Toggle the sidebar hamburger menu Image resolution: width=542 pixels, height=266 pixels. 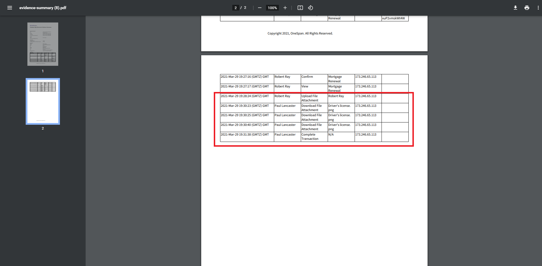pyautogui.click(x=10, y=8)
